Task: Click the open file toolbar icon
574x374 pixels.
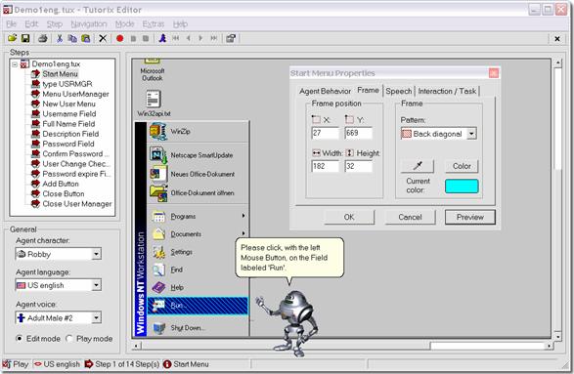Action: [x=13, y=38]
